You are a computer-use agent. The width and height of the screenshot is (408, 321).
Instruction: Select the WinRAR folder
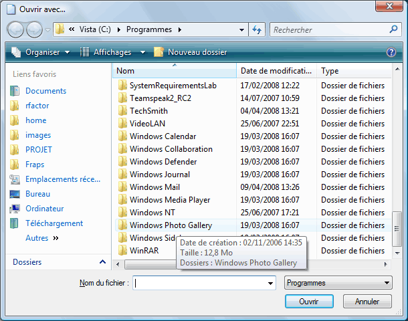tap(144, 251)
